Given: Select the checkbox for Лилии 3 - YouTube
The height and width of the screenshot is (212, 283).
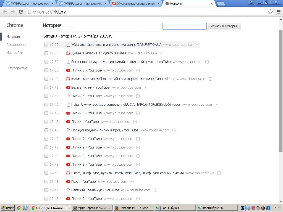Looking at the screenshot, I should pyautogui.click(x=46, y=70).
